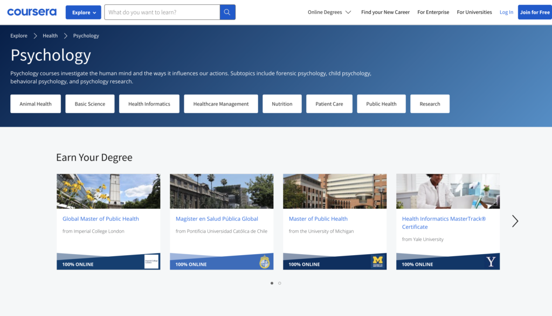Click the Michigan campus building thumbnail
The height and width of the screenshot is (316, 552).
coord(335,191)
